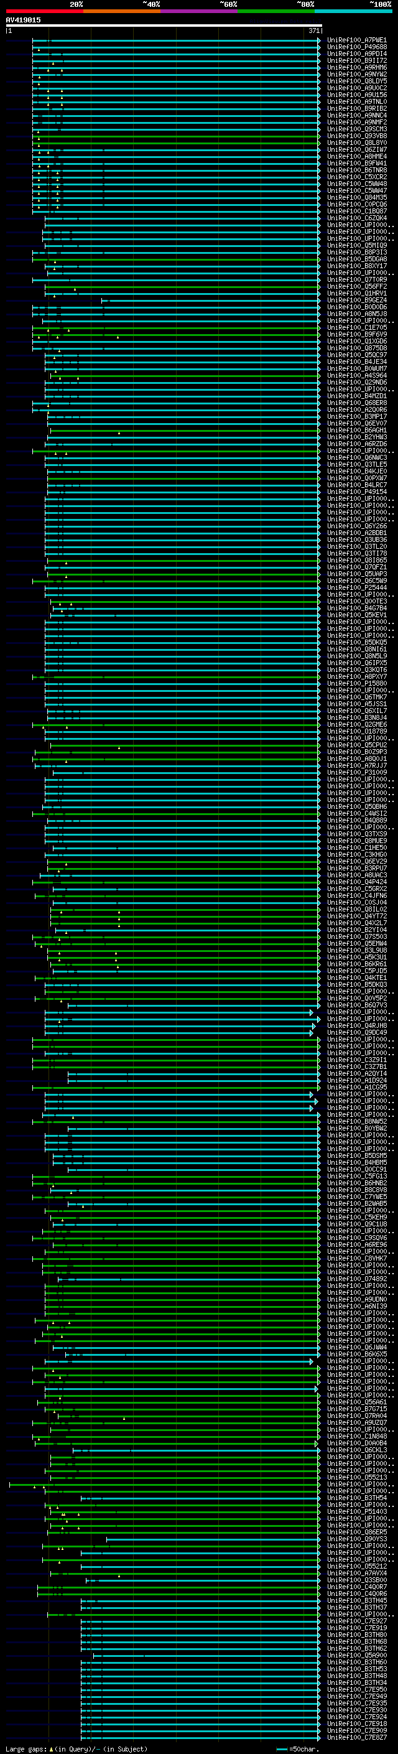The height and width of the screenshot is (1754, 398).
Task: Click the UniRef100_B3L9U8 label
Action: [x=356, y=951]
